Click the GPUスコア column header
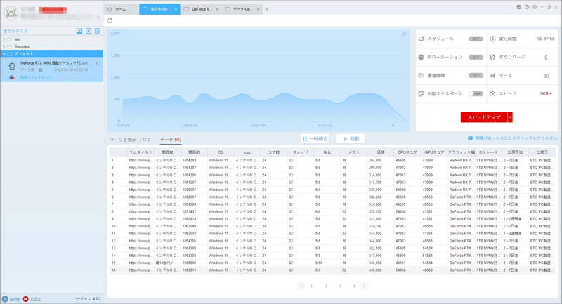The width and height of the screenshot is (562, 304). [434, 152]
